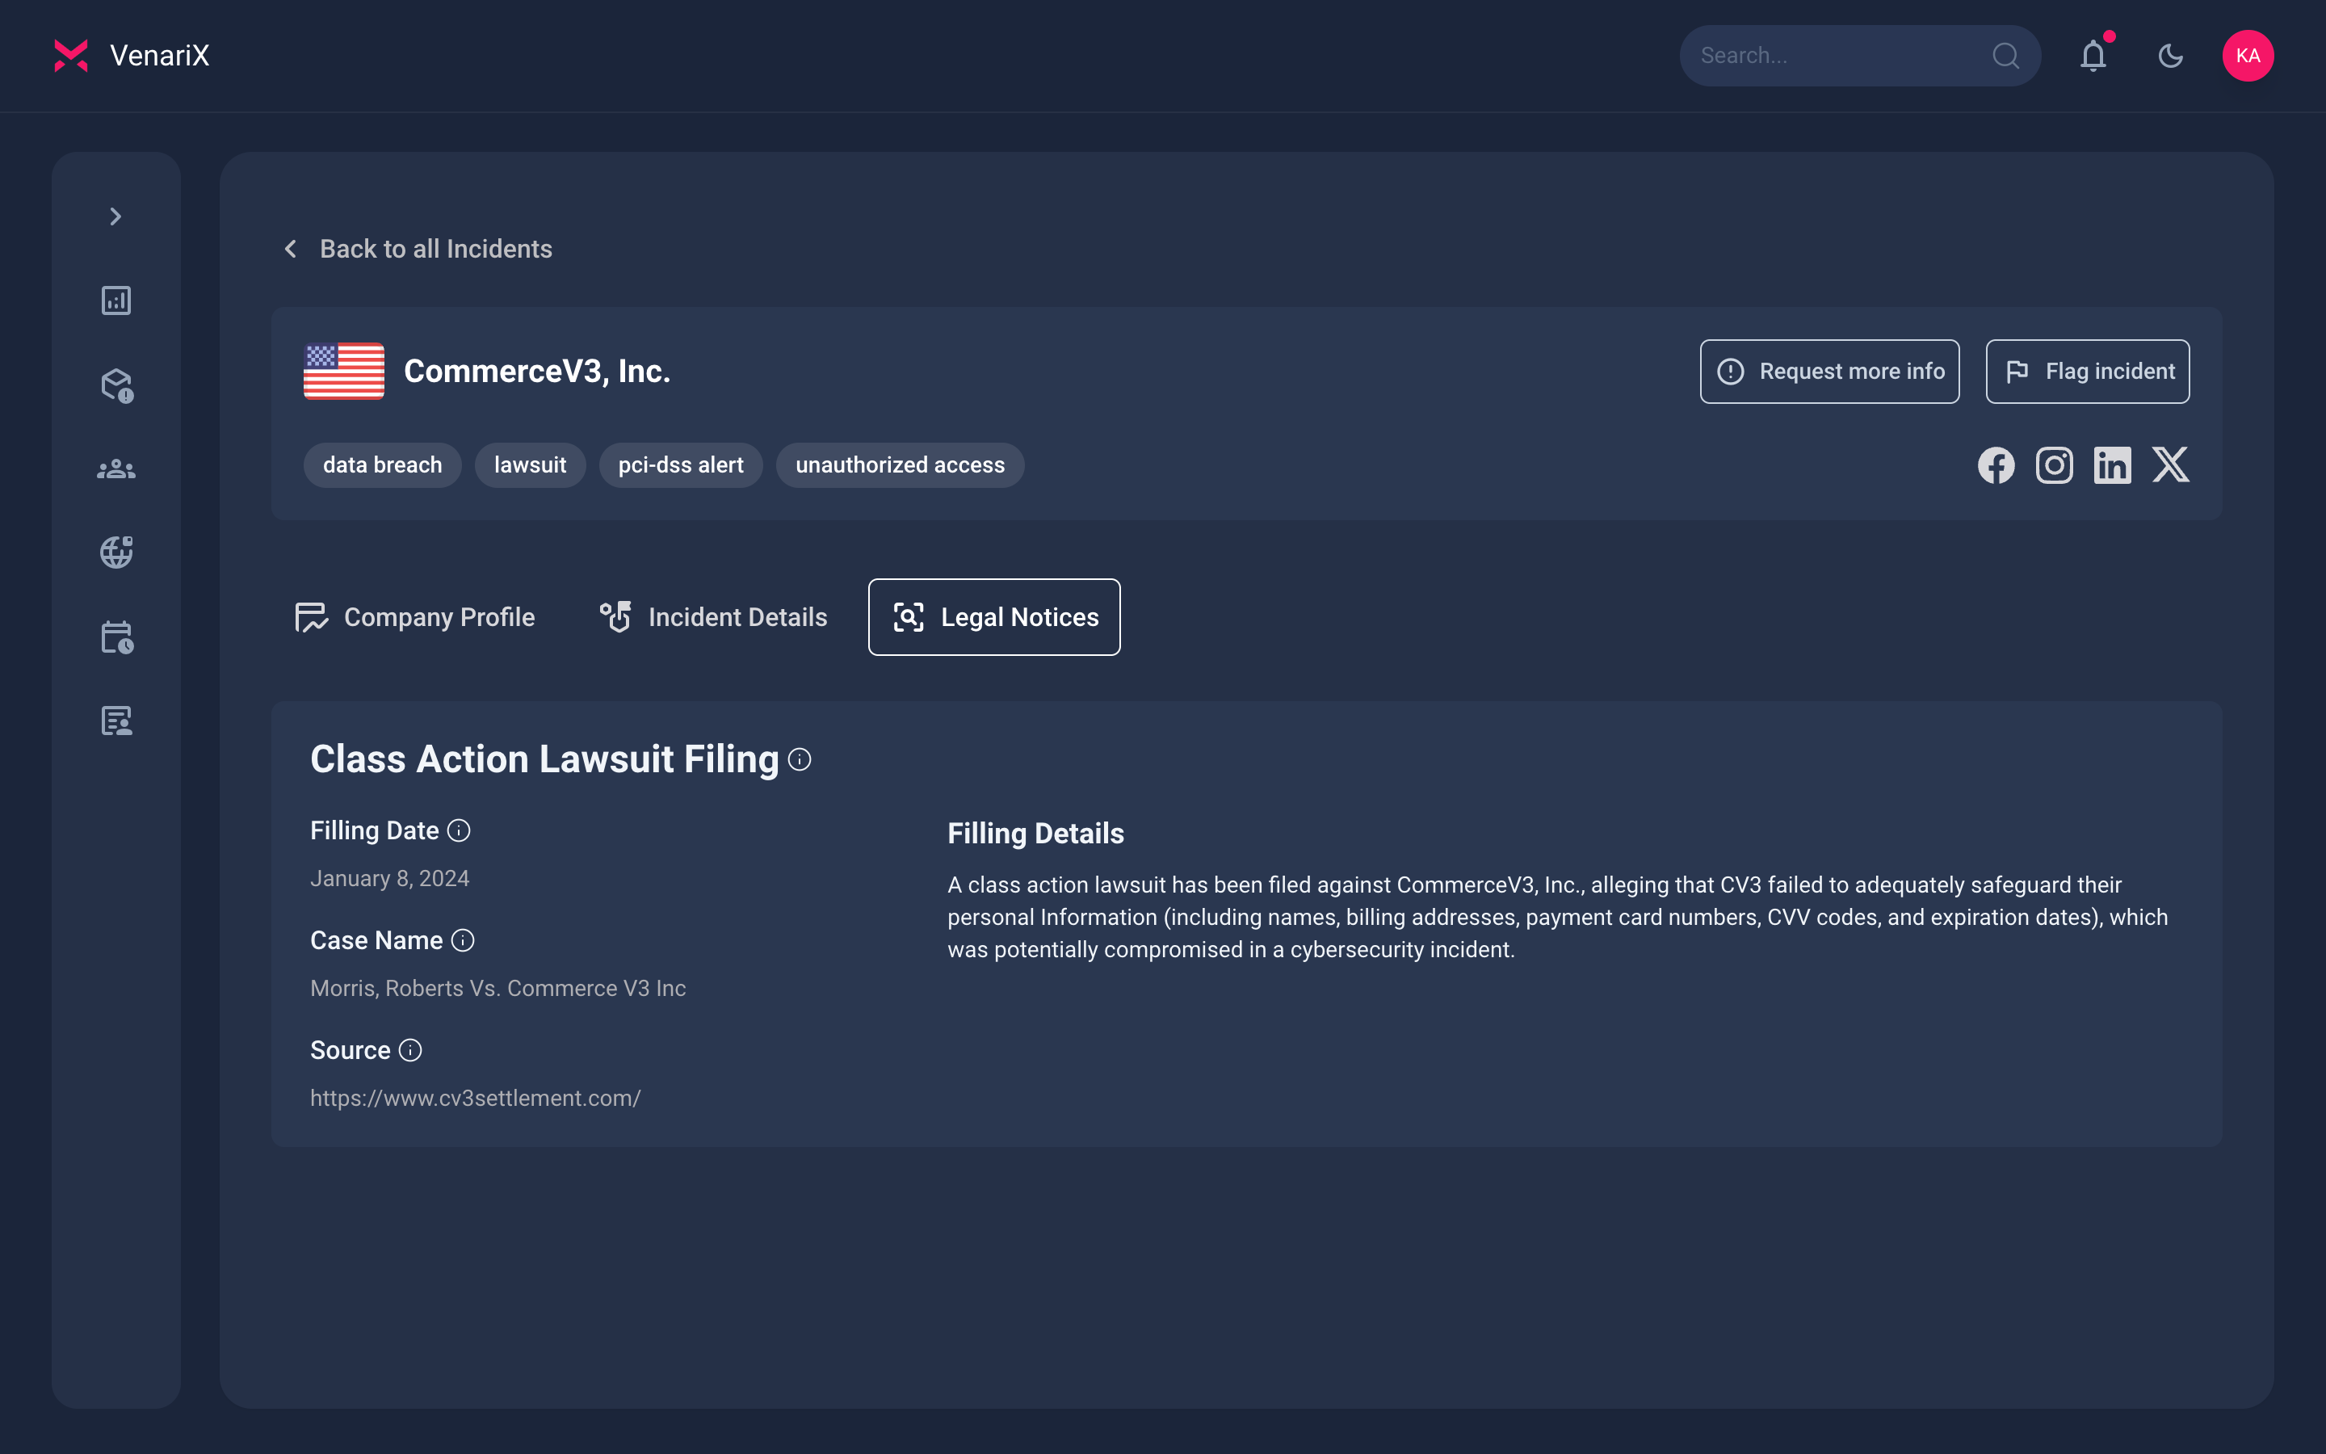Open the globe sidebar icon
The height and width of the screenshot is (1454, 2326).
pyautogui.click(x=116, y=552)
